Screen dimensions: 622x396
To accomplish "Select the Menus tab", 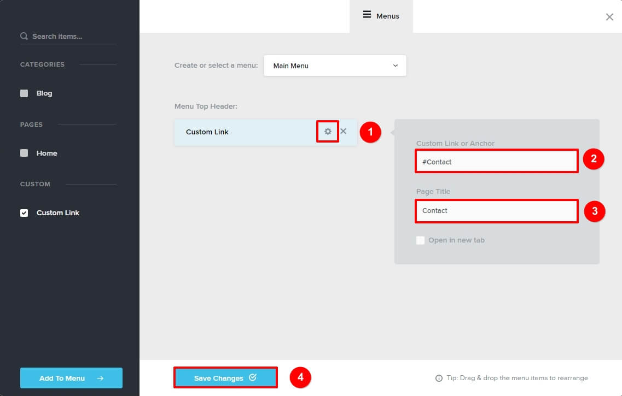I will (x=381, y=16).
